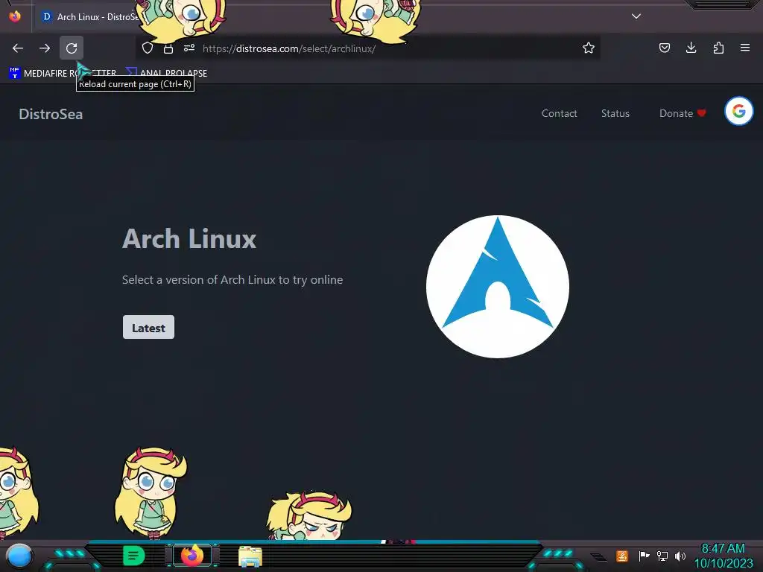Open the tracking protection shield icon
Screen dimensions: 763x572
pyautogui.click(x=148, y=48)
